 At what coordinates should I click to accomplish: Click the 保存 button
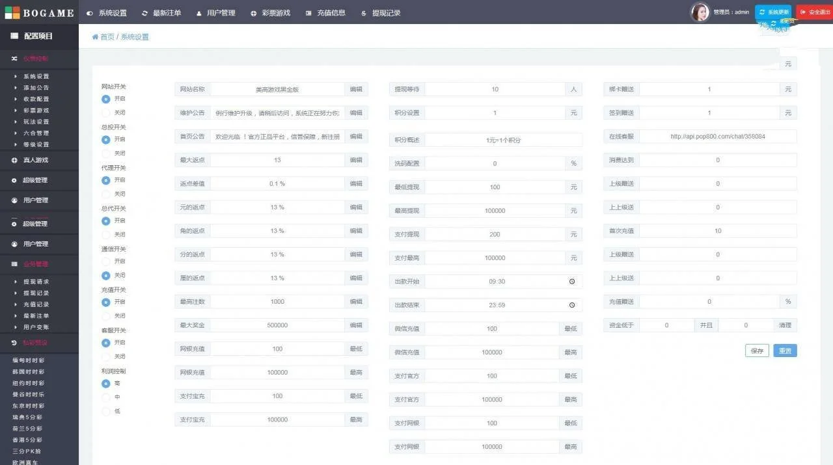(x=757, y=351)
